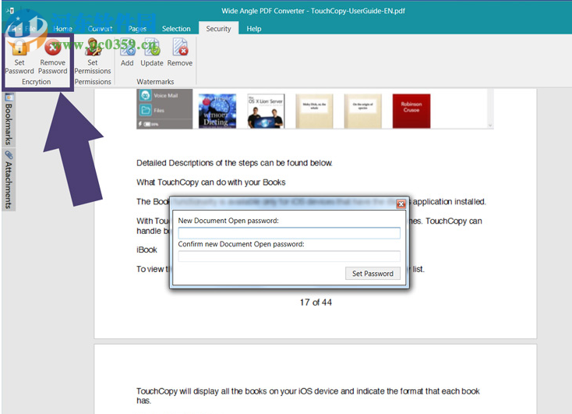Click the Moby Dick book thumbnail
Screen dimensions: 572x414
(x=314, y=111)
